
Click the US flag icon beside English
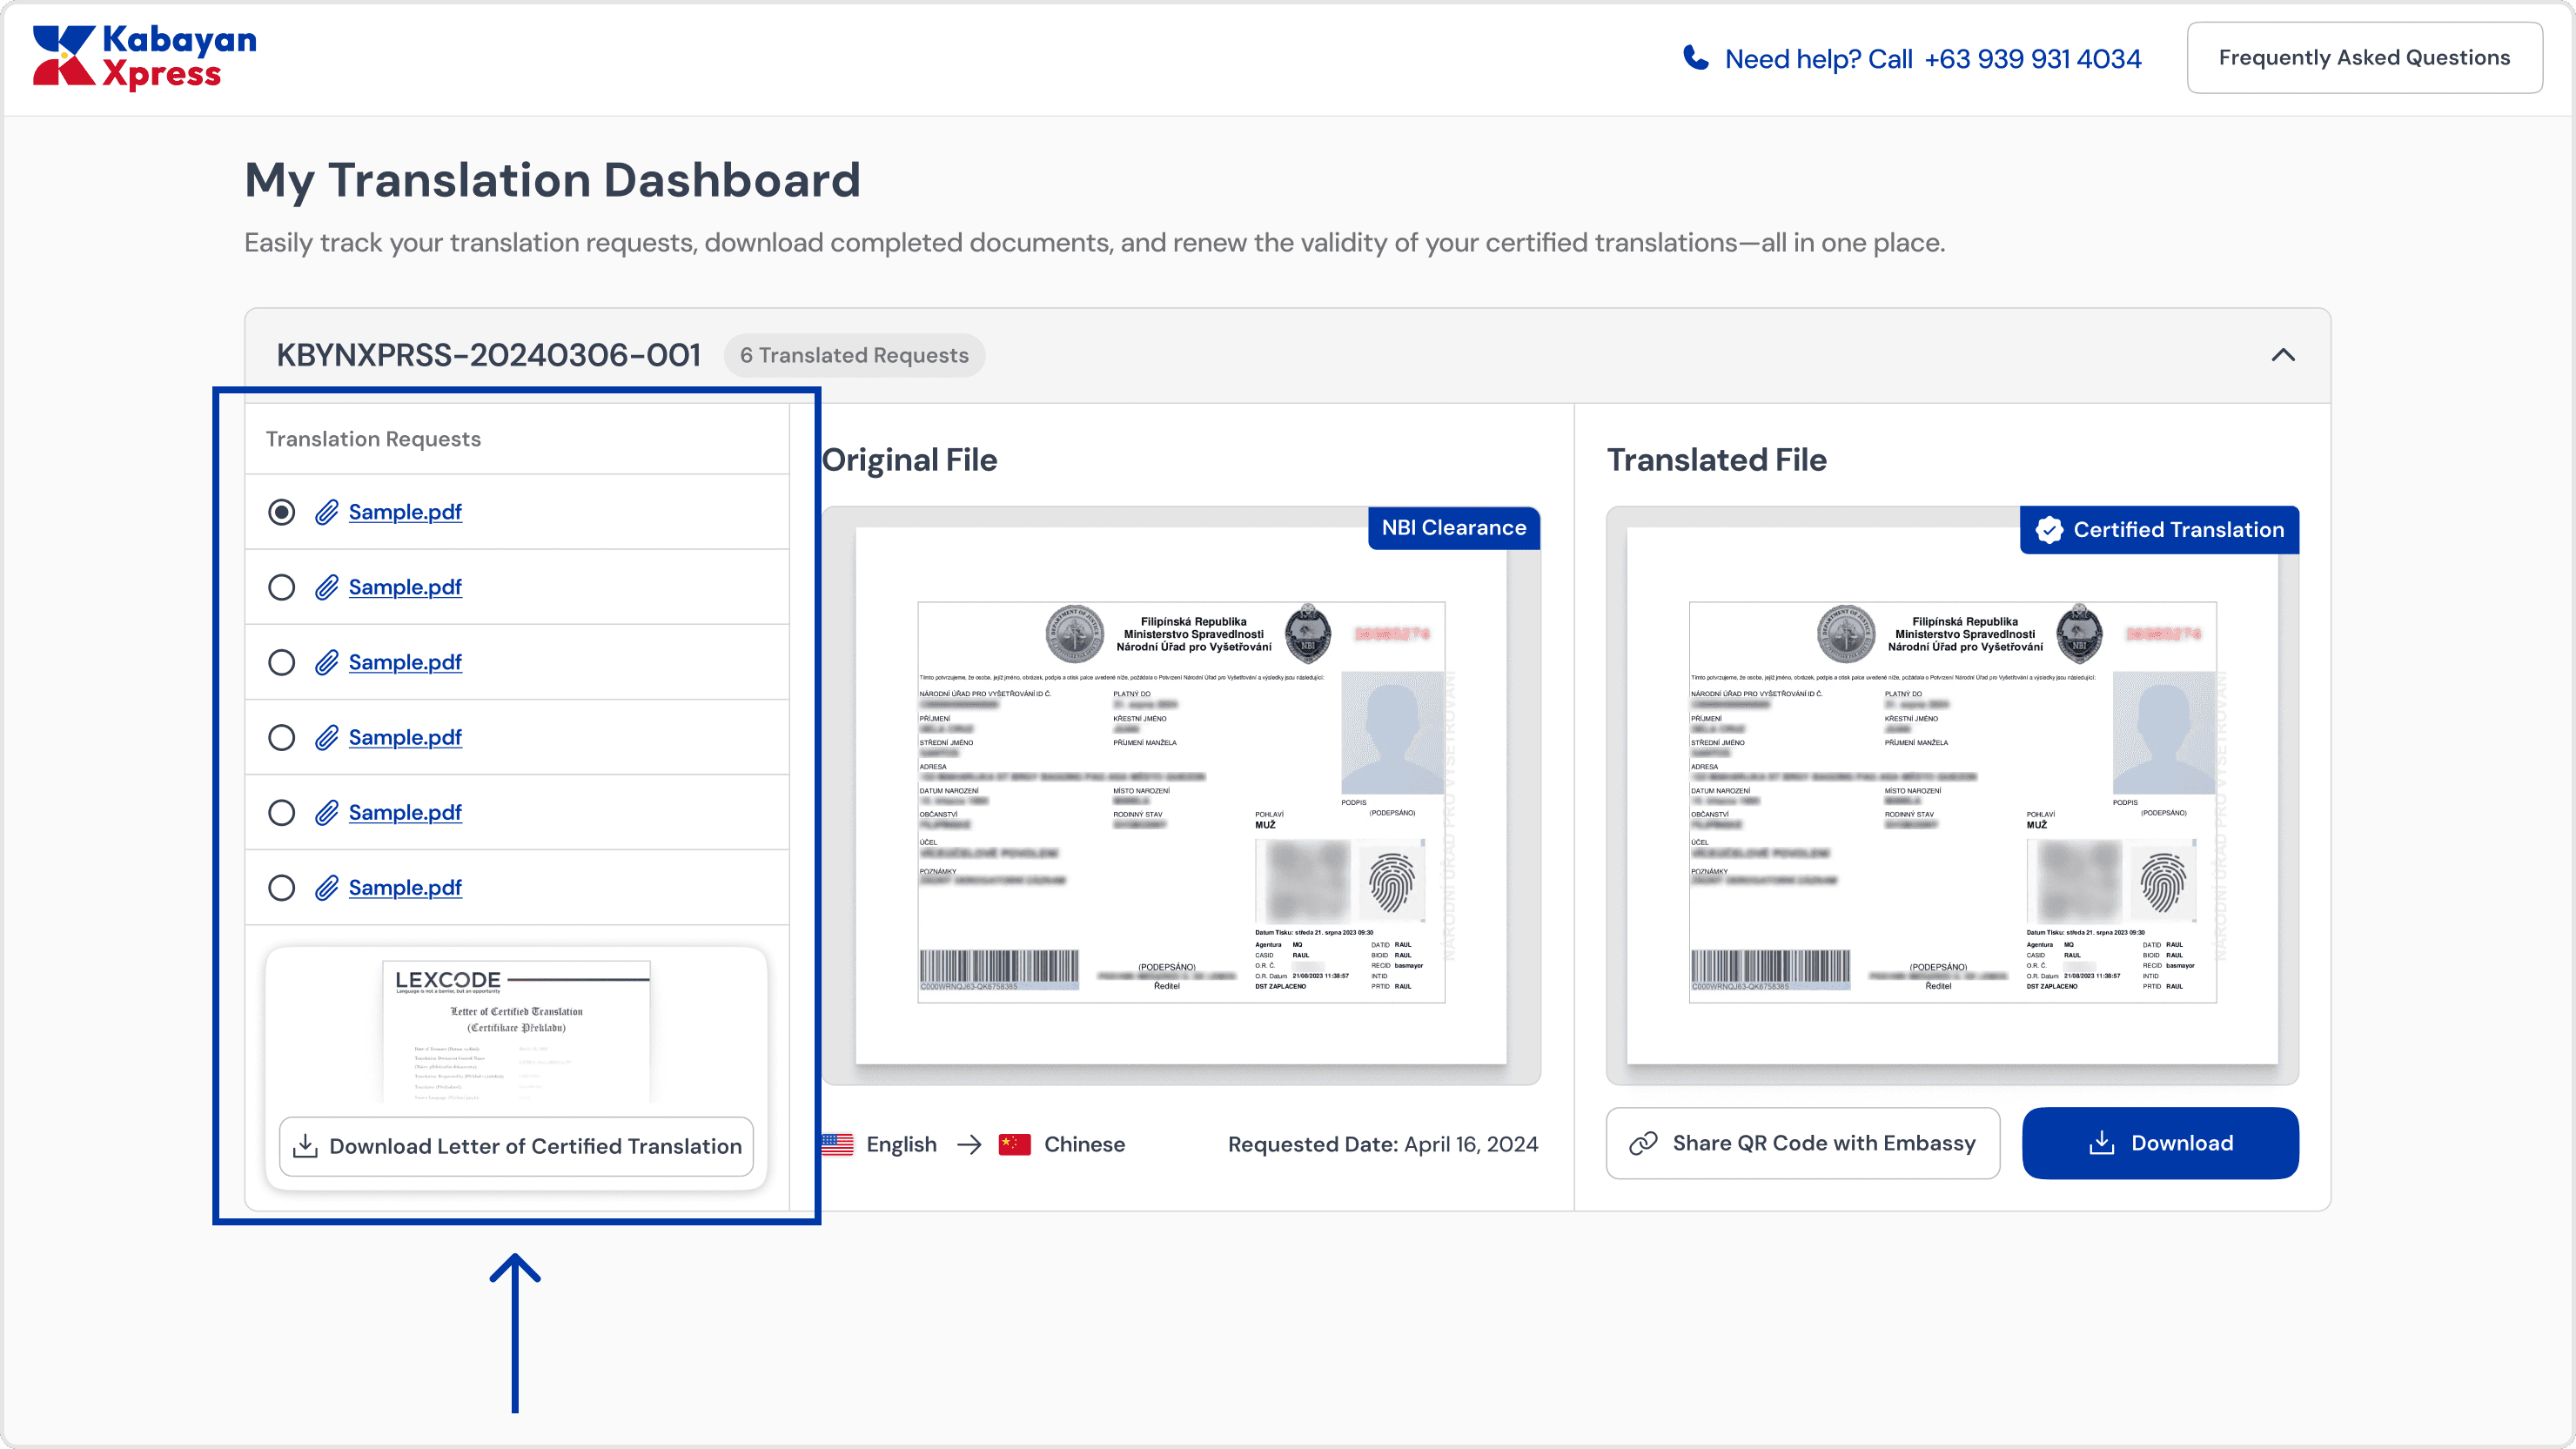[x=837, y=1144]
